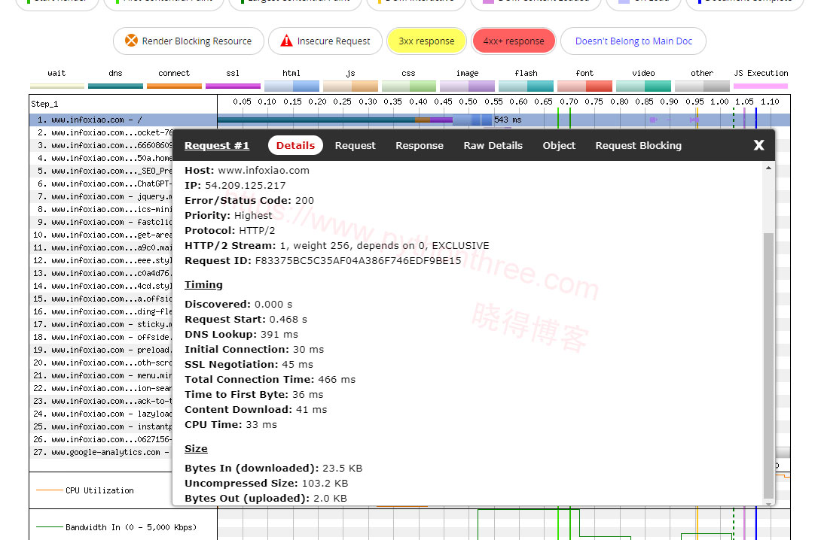
Task: Close the Request #1 details popup
Action: pos(758,145)
